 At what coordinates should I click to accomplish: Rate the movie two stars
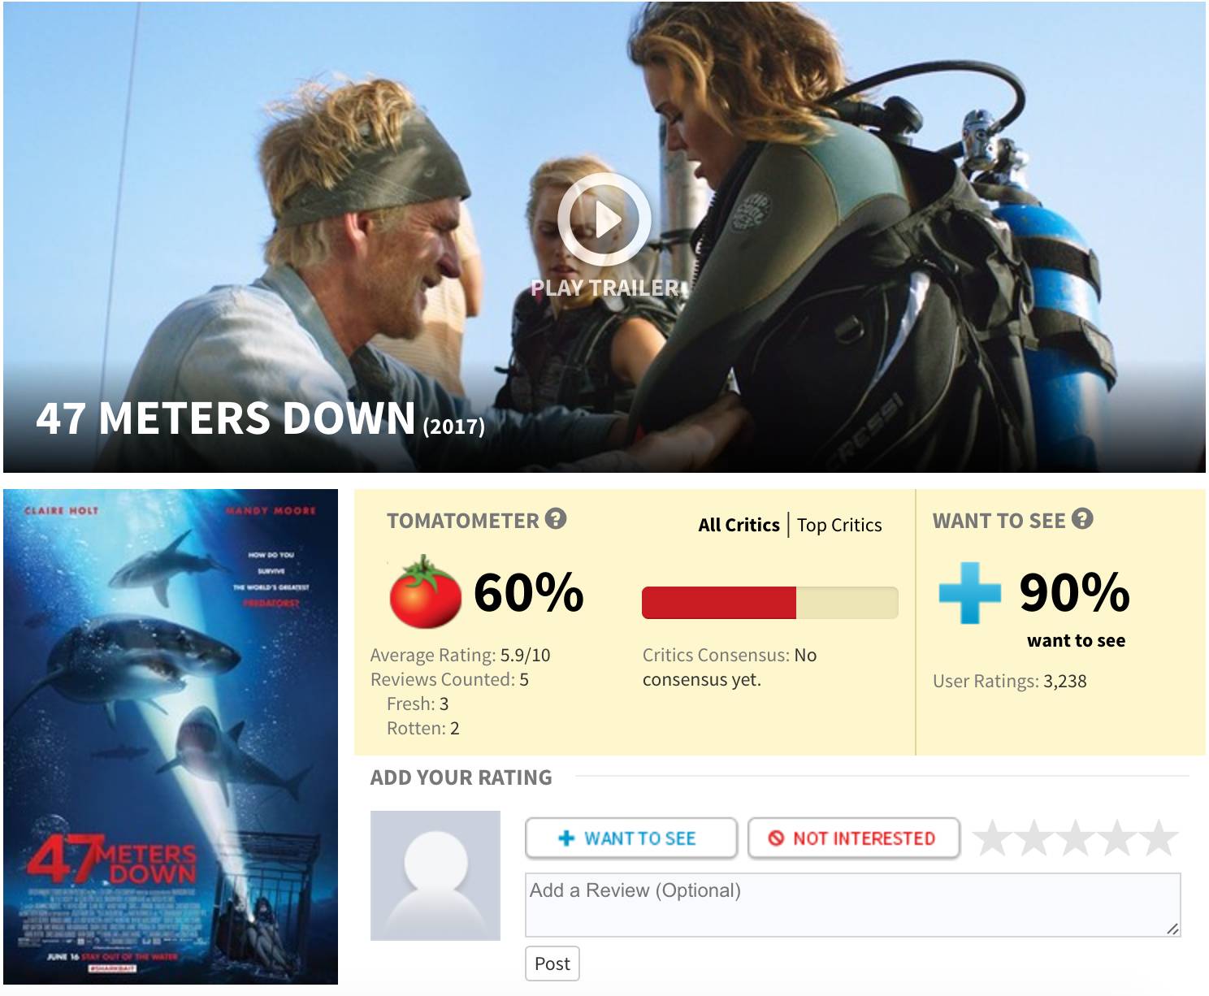click(x=1034, y=838)
